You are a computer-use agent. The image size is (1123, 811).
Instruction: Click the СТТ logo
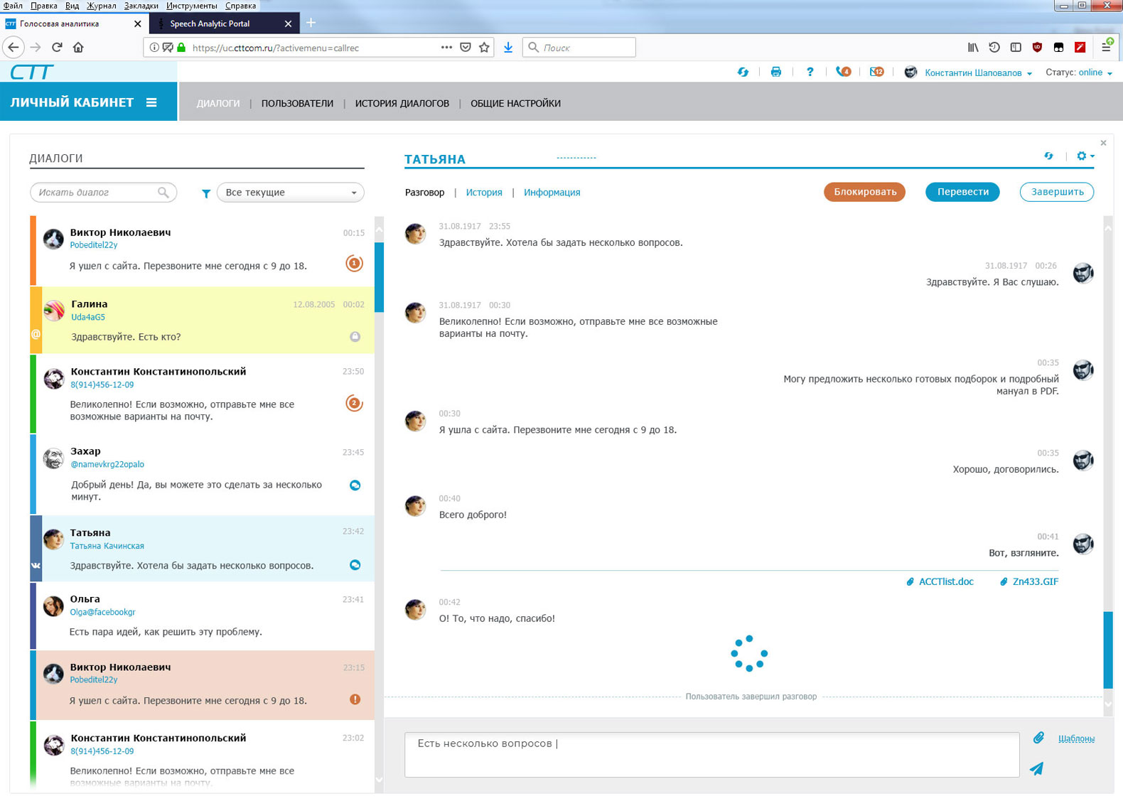coord(32,72)
